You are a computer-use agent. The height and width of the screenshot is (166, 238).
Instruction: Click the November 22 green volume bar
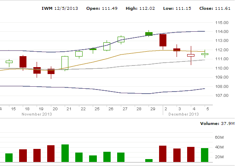[x=79, y=157]
